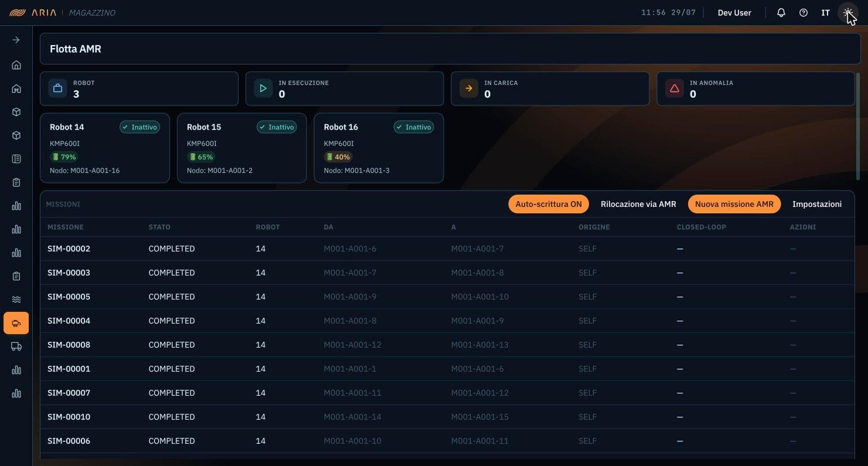Select mission row SIM-00005

point(447,297)
